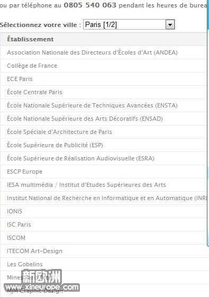Choose ISC Paris from the list
The image size is (209, 297).
coord(103,224)
